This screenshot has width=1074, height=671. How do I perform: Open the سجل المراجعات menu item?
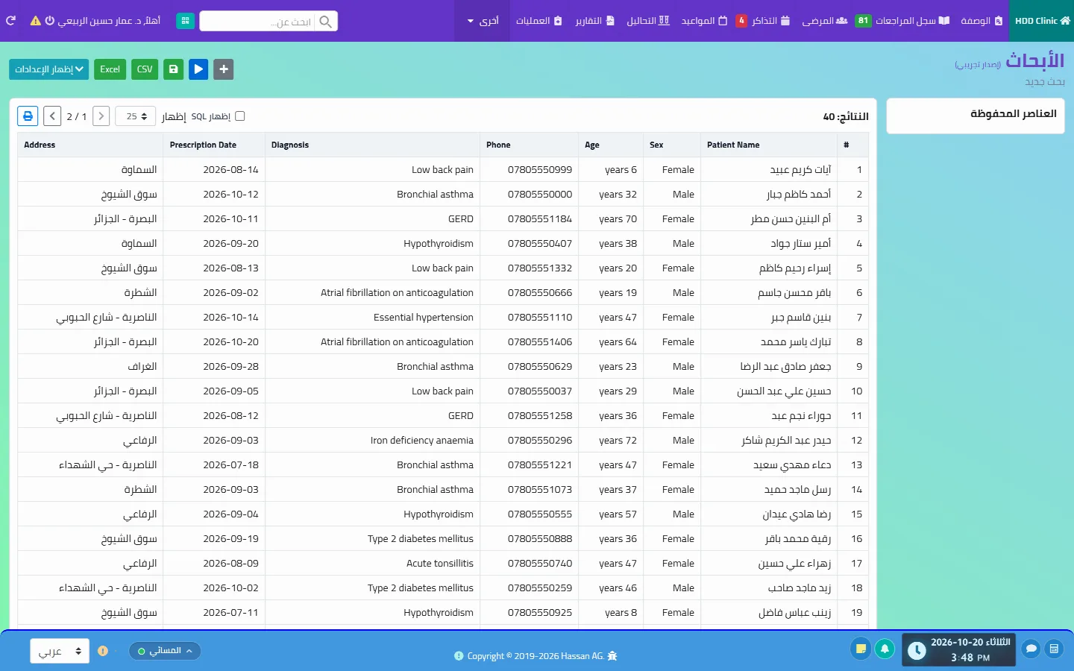tap(902, 21)
